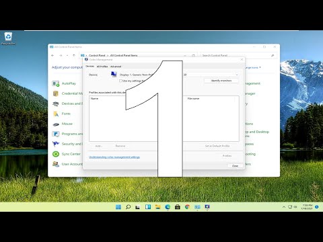The image size is (323, 242).
Task: Switch to Control Panel taskbar icon
Action: point(197,207)
